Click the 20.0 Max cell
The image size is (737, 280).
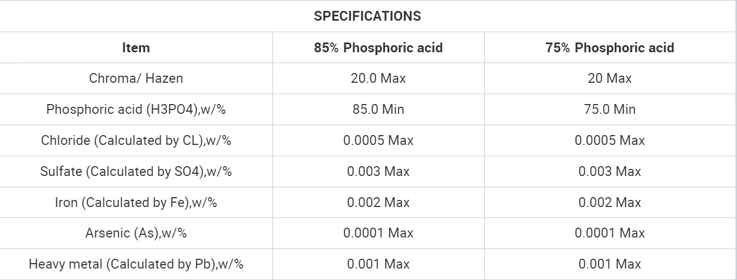(x=378, y=78)
